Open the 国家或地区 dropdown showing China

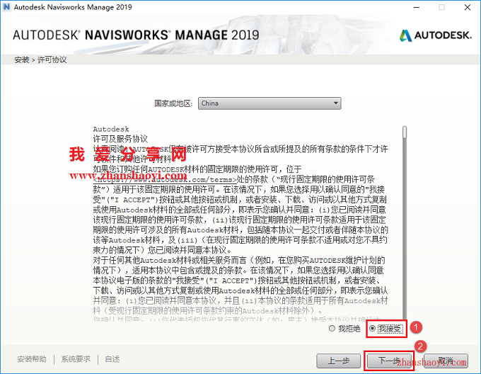click(270, 103)
